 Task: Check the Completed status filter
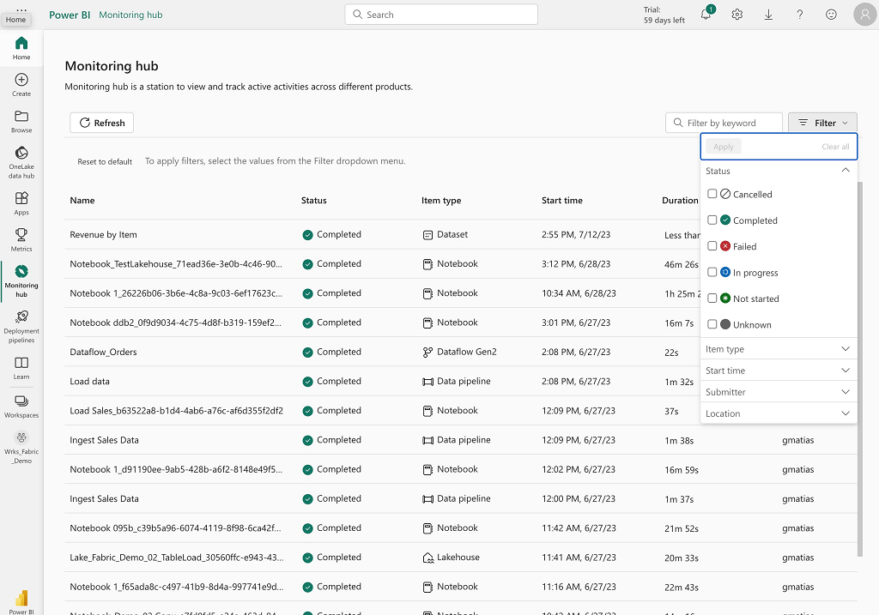(712, 220)
